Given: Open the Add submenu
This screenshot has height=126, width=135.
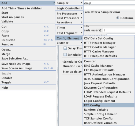Looking at the screenshot, I should 28,3.
